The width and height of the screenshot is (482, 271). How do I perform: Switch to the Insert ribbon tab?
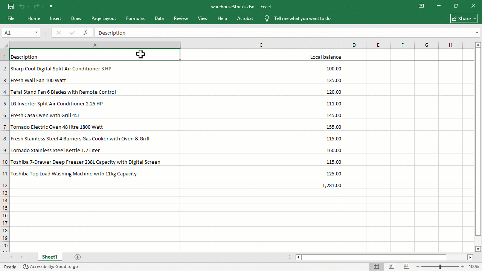[55, 18]
